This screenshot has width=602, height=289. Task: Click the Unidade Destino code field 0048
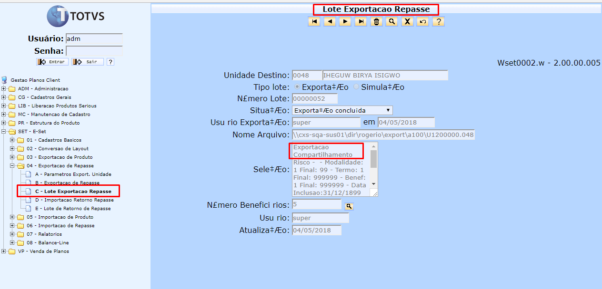click(x=307, y=75)
